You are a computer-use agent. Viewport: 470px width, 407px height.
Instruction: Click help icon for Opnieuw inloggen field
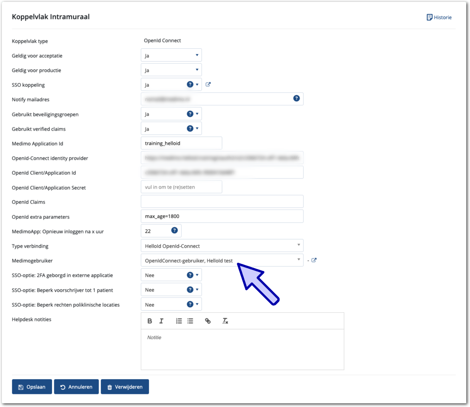(x=175, y=230)
